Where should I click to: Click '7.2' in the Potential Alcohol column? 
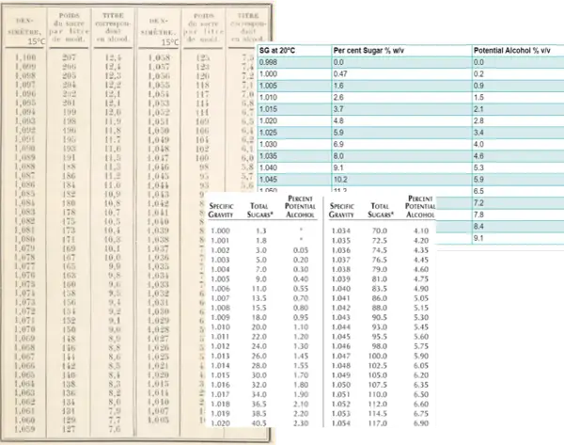click(478, 203)
